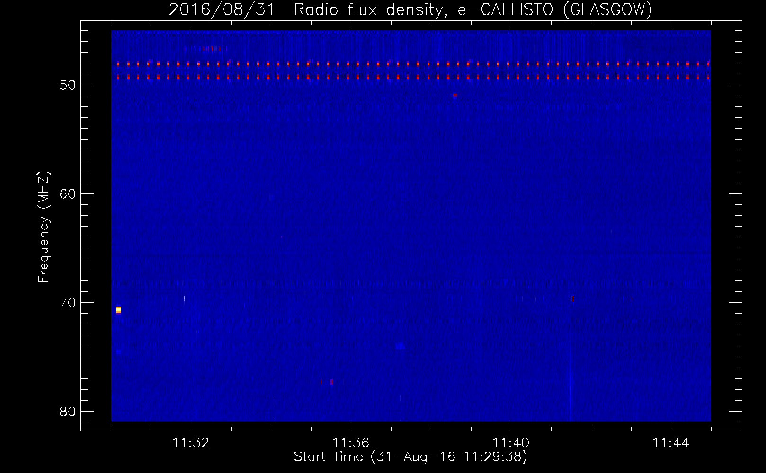This screenshot has width=766, height=473.
Task: Click the red spot near 51 MHz
Action: (x=455, y=95)
